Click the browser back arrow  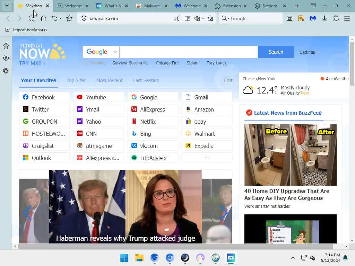8,19
